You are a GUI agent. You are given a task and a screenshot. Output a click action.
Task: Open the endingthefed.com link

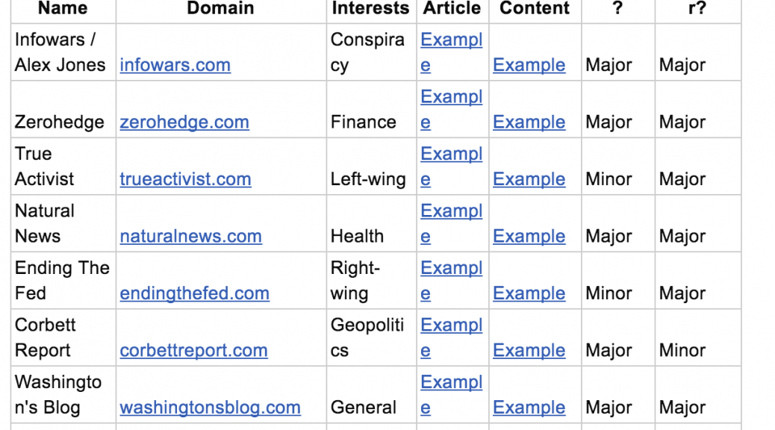click(194, 293)
